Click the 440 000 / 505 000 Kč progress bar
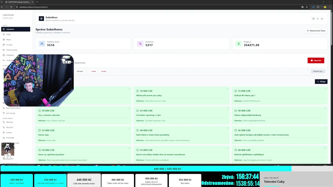The image size is (333, 187). click(166, 169)
